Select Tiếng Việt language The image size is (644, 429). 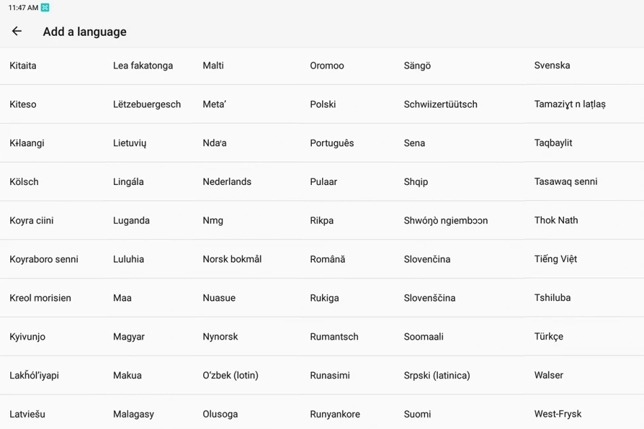tap(555, 259)
